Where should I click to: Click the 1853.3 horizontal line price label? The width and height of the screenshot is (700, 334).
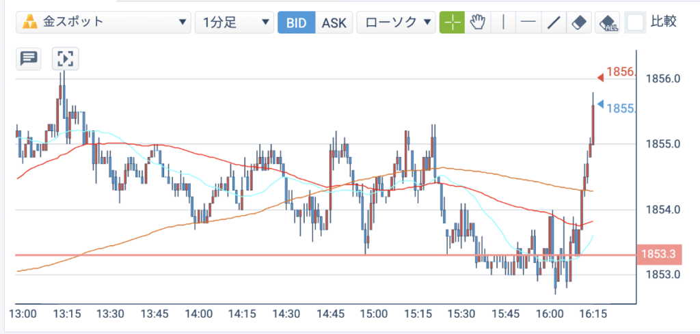coord(658,255)
